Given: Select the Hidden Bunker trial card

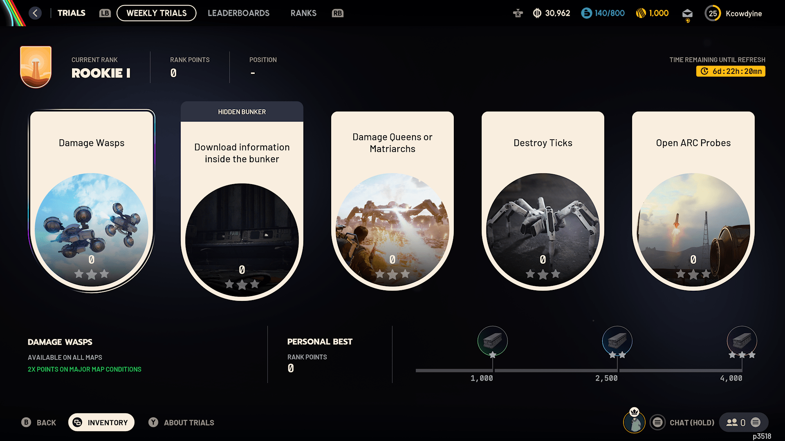Looking at the screenshot, I should [x=242, y=201].
